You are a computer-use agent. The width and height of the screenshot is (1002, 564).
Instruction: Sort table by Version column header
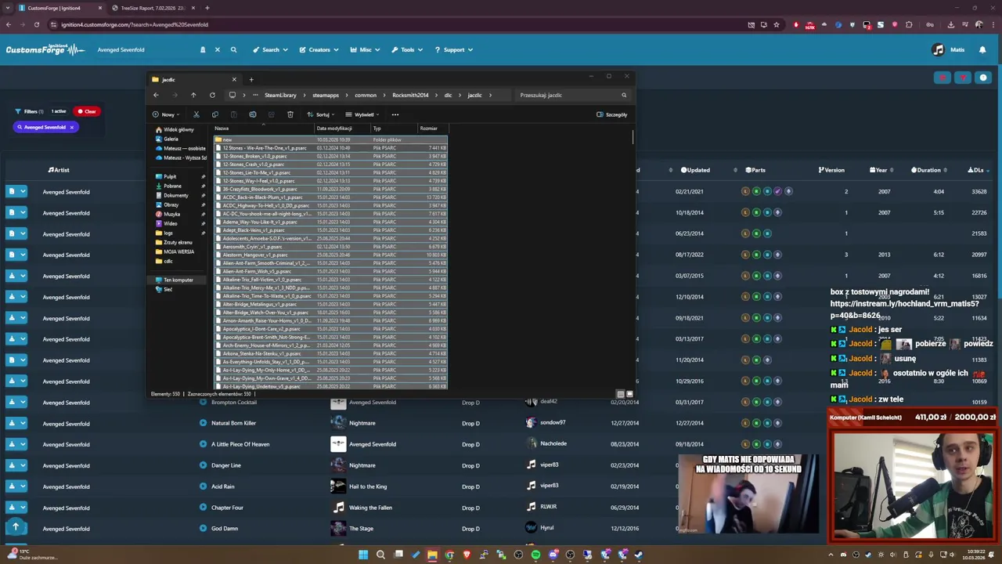coord(831,170)
